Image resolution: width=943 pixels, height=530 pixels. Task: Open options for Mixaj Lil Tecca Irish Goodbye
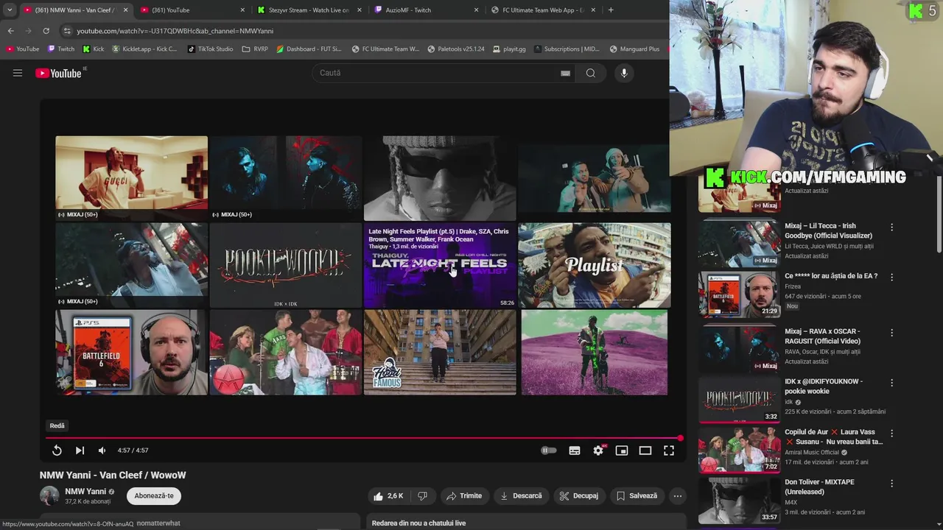point(891,227)
